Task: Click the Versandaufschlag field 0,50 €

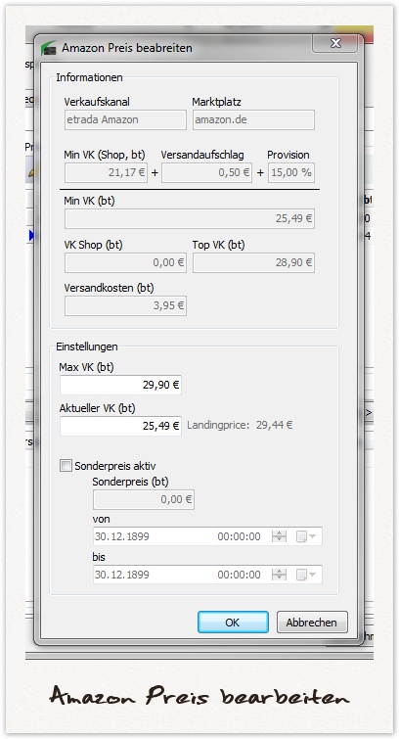Action: click(206, 172)
